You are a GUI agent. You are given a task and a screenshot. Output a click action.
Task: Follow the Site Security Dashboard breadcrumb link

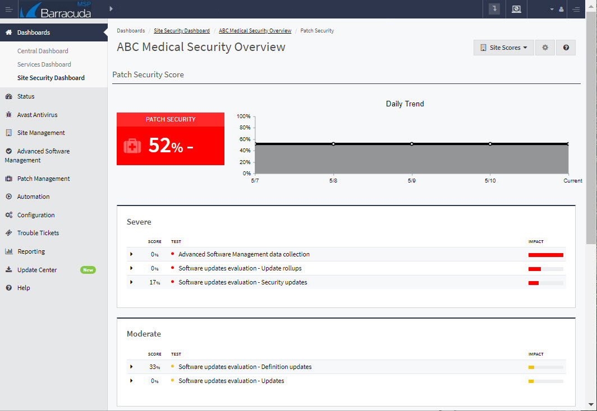(x=182, y=31)
